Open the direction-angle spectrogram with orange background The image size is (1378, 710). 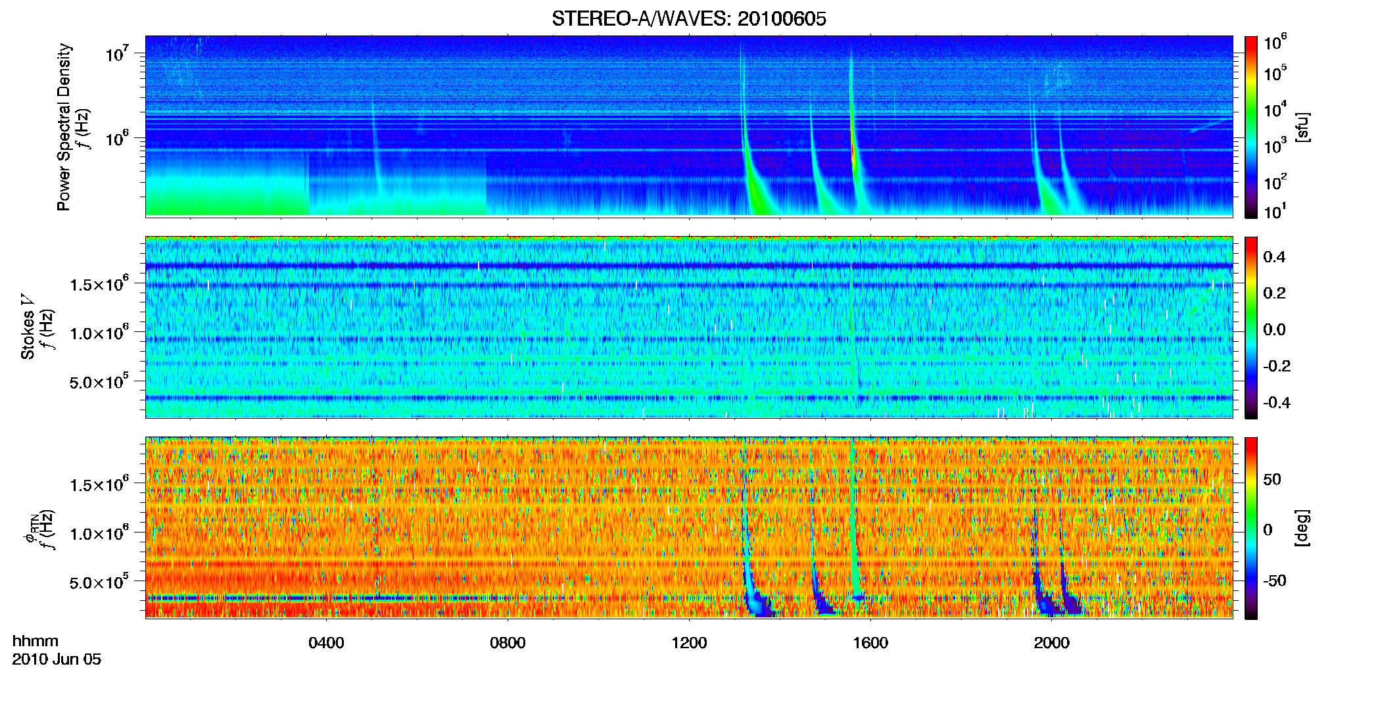(x=689, y=527)
